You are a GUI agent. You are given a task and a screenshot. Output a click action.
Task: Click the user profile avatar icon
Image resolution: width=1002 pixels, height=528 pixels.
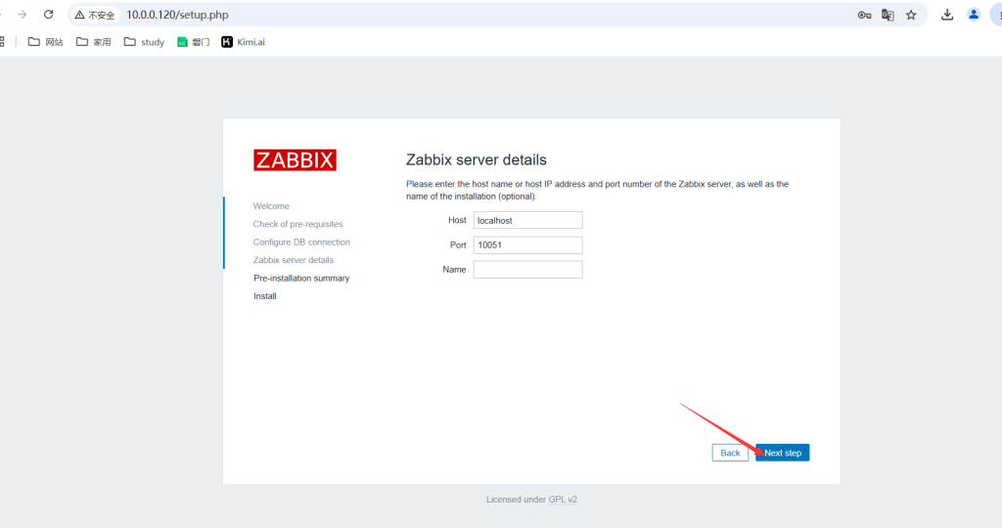click(x=974, y=15)
